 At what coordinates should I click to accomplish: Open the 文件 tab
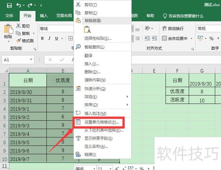[9, 16]
